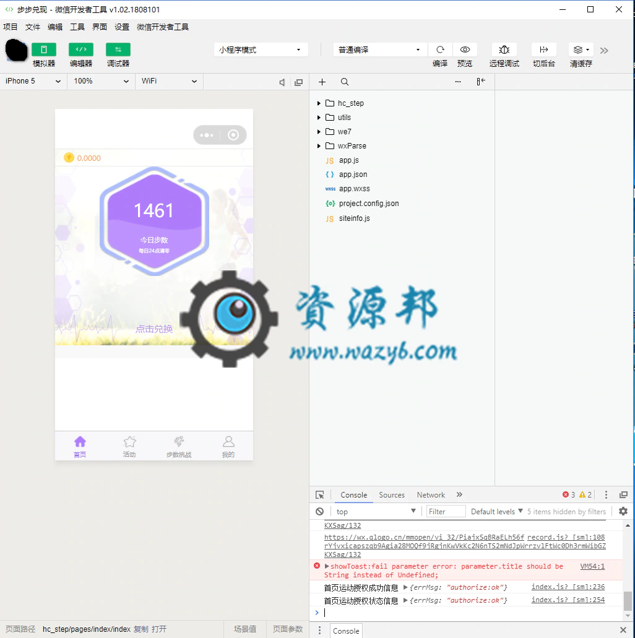
Task: Open console settings gear icon
Action: tap(623, 512)
